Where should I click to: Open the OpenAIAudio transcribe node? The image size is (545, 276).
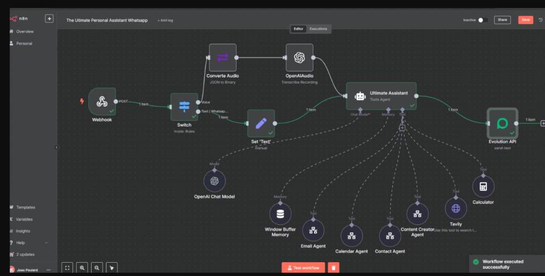click(x=299, y=58)
